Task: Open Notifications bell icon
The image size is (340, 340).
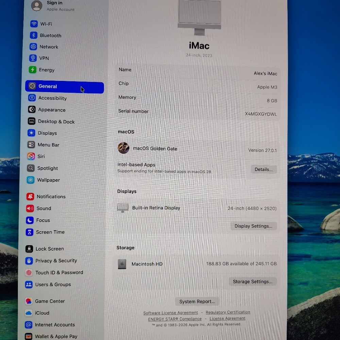Action: 30,196
